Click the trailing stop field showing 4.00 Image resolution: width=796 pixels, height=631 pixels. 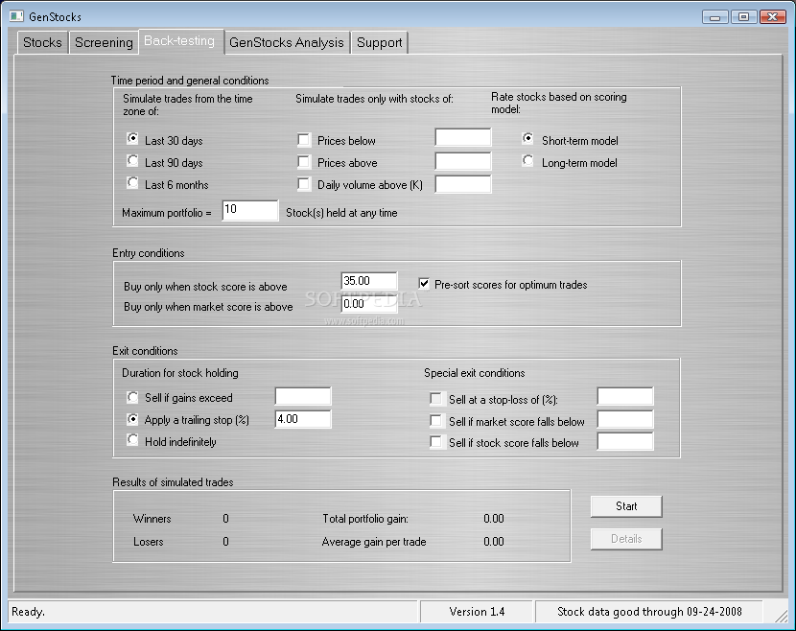[x=303, y=419]
